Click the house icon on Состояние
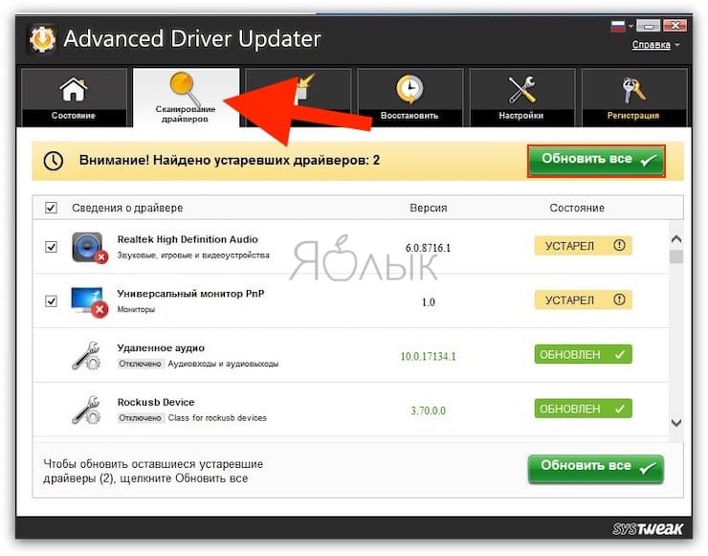Viewport: 708px width, 556px height. (74, 89)
